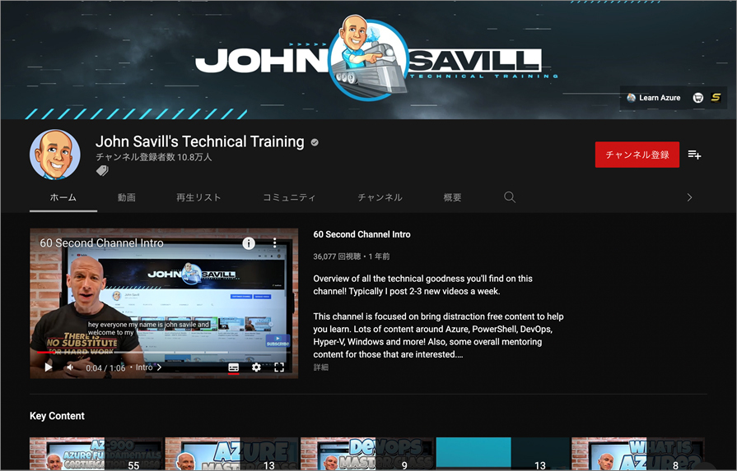Click the yellow S icon in banner
The width and height of the screenshot is (737, 471).
716,98
